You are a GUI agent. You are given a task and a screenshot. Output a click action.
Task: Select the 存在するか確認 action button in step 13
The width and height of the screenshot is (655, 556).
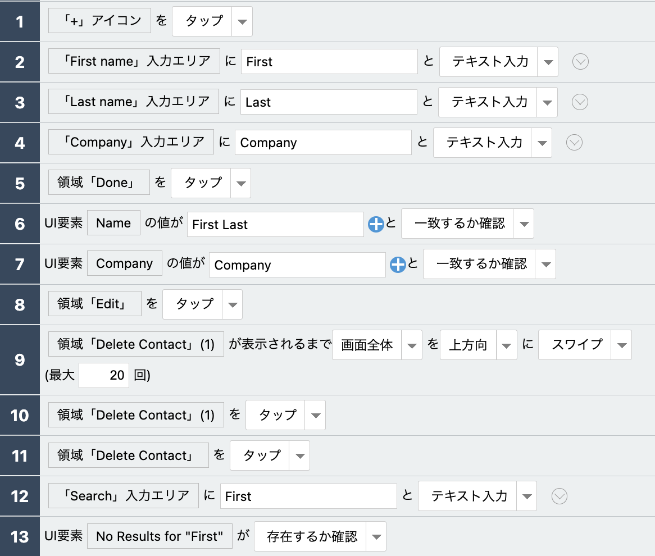click(x=311, y=536)
